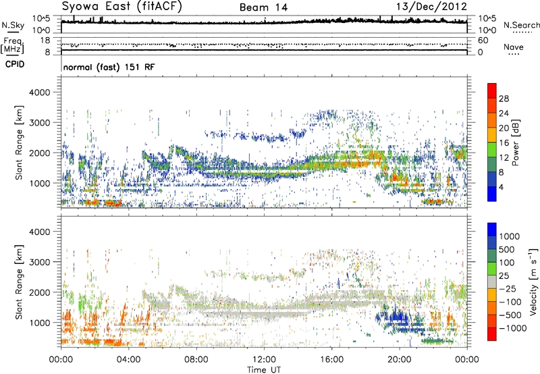This screenshot has height=374, width=540.
Task: Click the blue top segment of the velocity colorbar
Action: pos(492,230)
